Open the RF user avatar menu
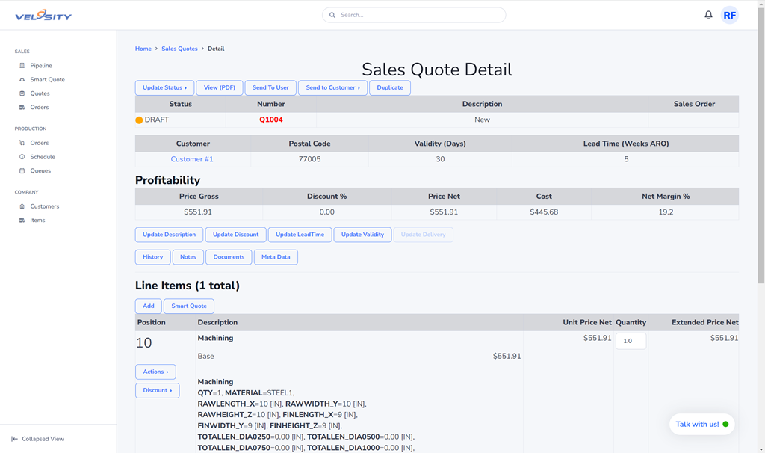Image resolution: width=765 pixels, height=453 pixels. (729, 15)
